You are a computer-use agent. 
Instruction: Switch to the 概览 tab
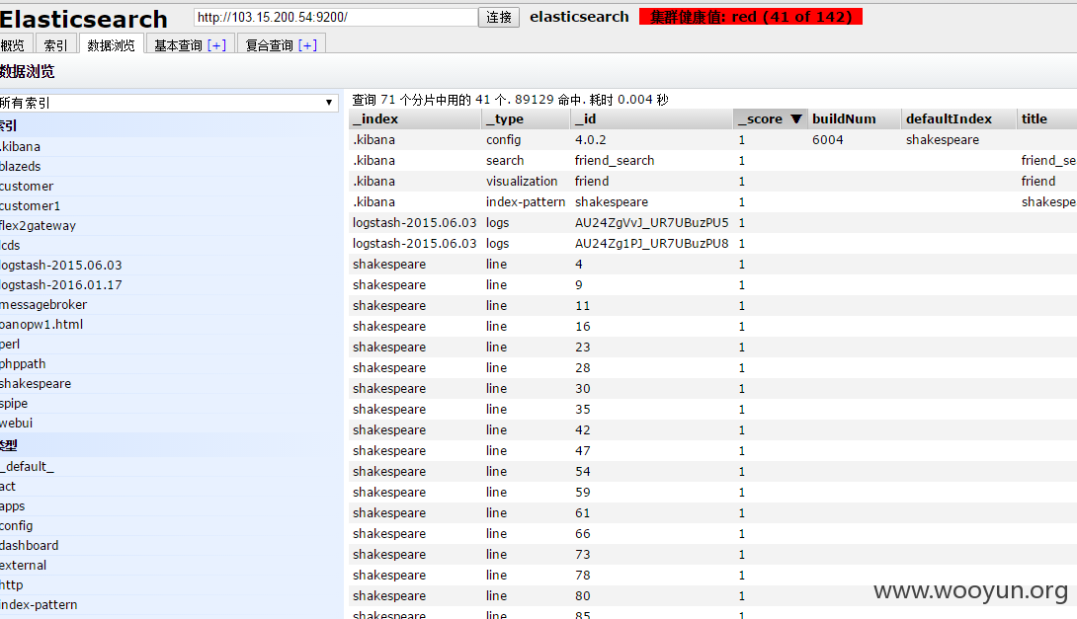13,44
